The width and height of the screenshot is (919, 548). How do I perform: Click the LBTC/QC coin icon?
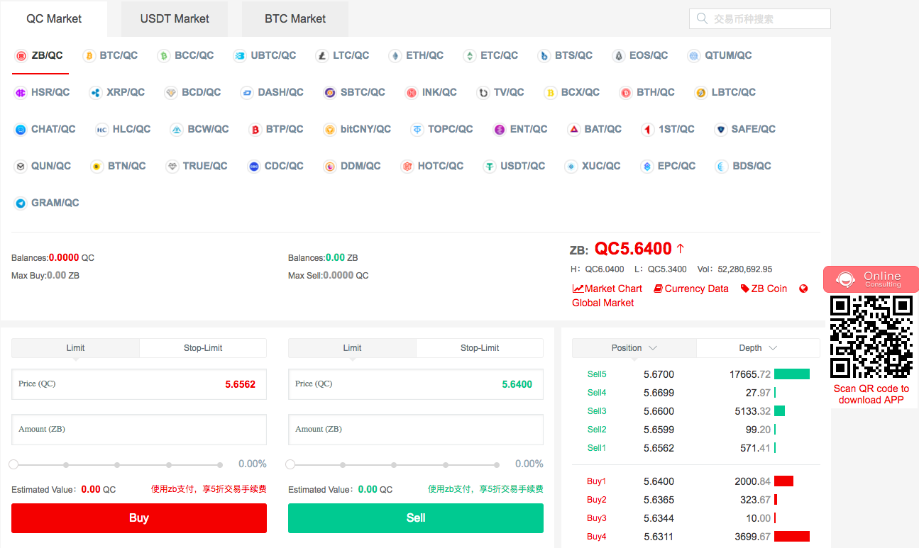pos(700,92)
